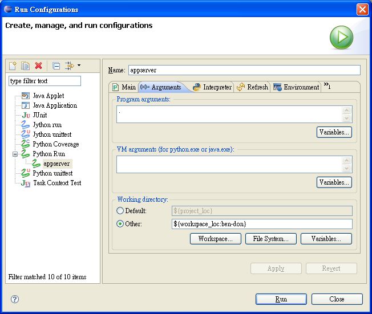Click the Java Applet icon
Viewport: 372px width, 314px height.
click(x=25, y=96)
